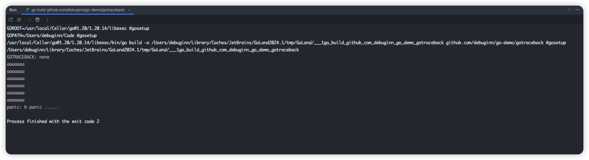589x160 pixels.
Task: Click the GOPATH setup line
Action: (52, 35)
